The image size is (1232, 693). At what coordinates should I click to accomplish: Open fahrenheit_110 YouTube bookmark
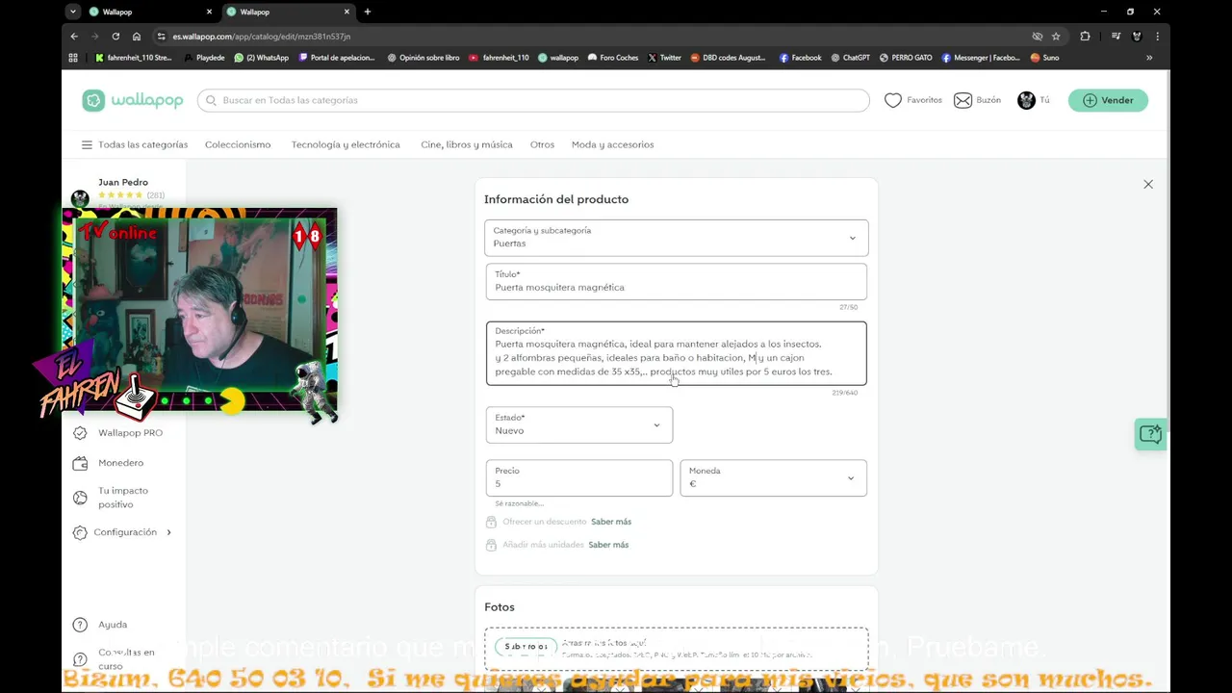tap(499, 58)
